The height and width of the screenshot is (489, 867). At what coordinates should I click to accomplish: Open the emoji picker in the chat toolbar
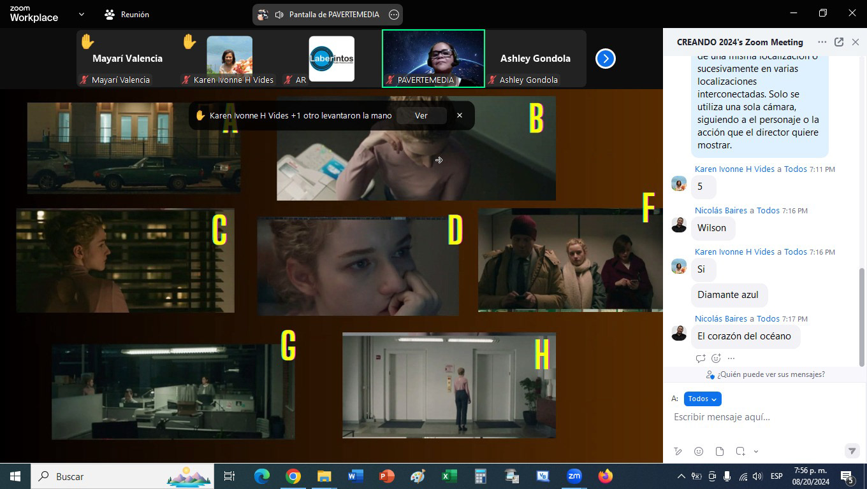[x=699, y=451]
